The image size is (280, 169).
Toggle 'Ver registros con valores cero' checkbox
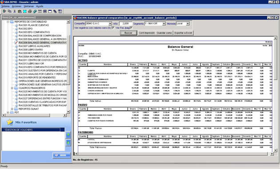tap(113, 28)
